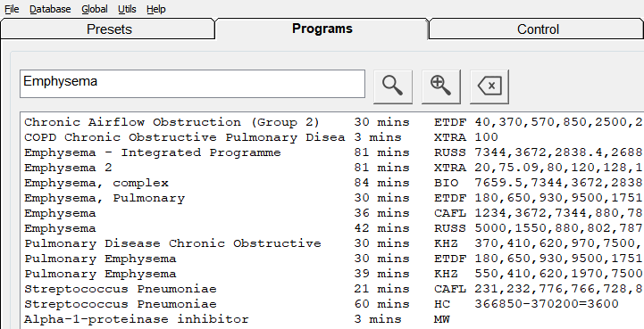Click the BIO database label

tap(446, 183)
